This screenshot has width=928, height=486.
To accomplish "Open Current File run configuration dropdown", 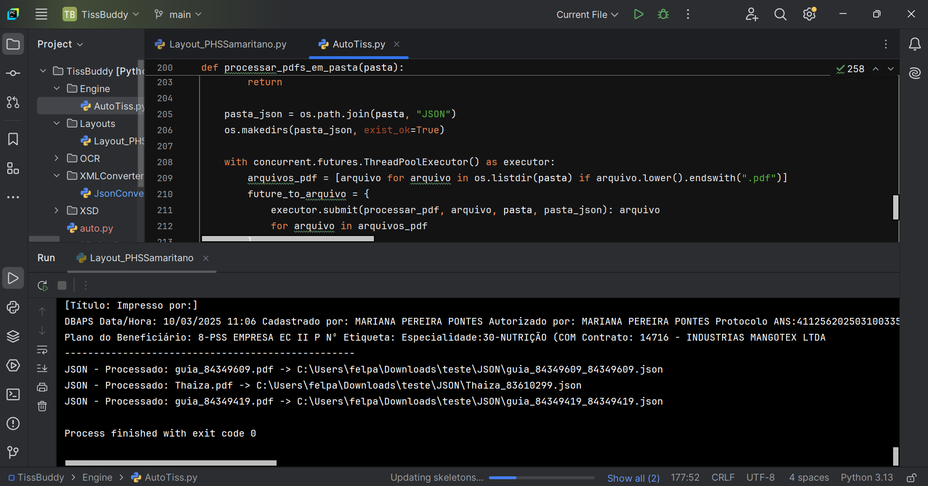I will (x=587, y=15).
